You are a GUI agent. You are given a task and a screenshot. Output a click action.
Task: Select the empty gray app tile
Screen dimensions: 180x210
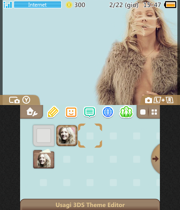coord(44,136)
